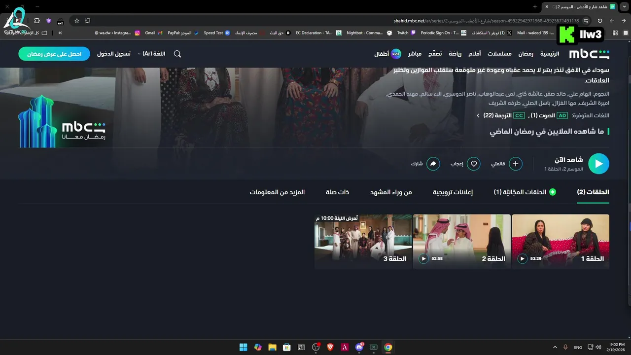Viewport: 631px width, 355px height.
Task: Select the ذات صلة related tab
Action: pyautogui.click(x=337, y=192)
